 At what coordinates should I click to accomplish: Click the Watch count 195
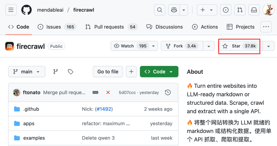143,46
